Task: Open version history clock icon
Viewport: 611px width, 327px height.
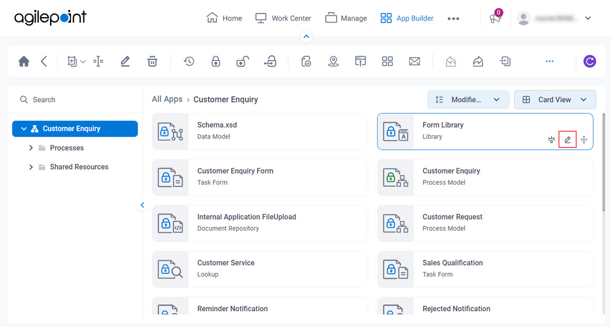Action: (189, 61)
